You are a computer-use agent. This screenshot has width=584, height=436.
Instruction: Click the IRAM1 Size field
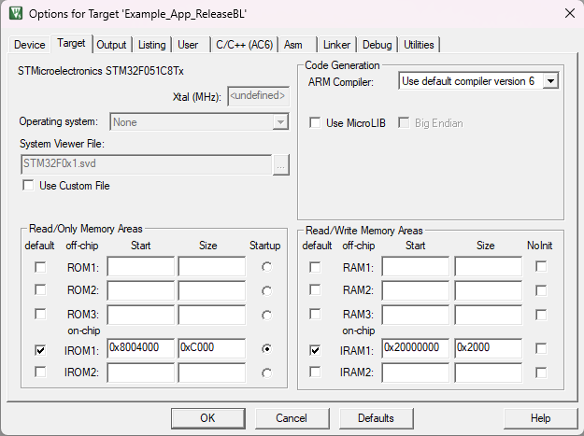487,348
